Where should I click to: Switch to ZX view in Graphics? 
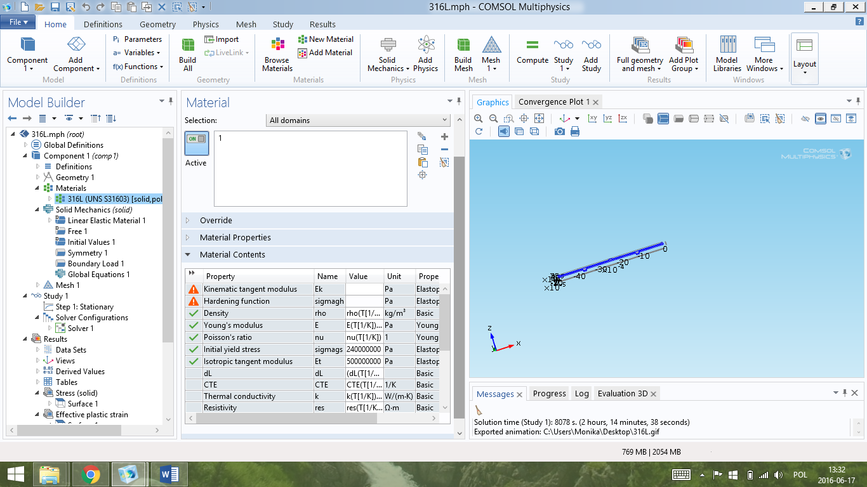(623, 119)
